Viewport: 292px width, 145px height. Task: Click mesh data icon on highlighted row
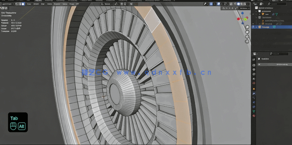274,27
